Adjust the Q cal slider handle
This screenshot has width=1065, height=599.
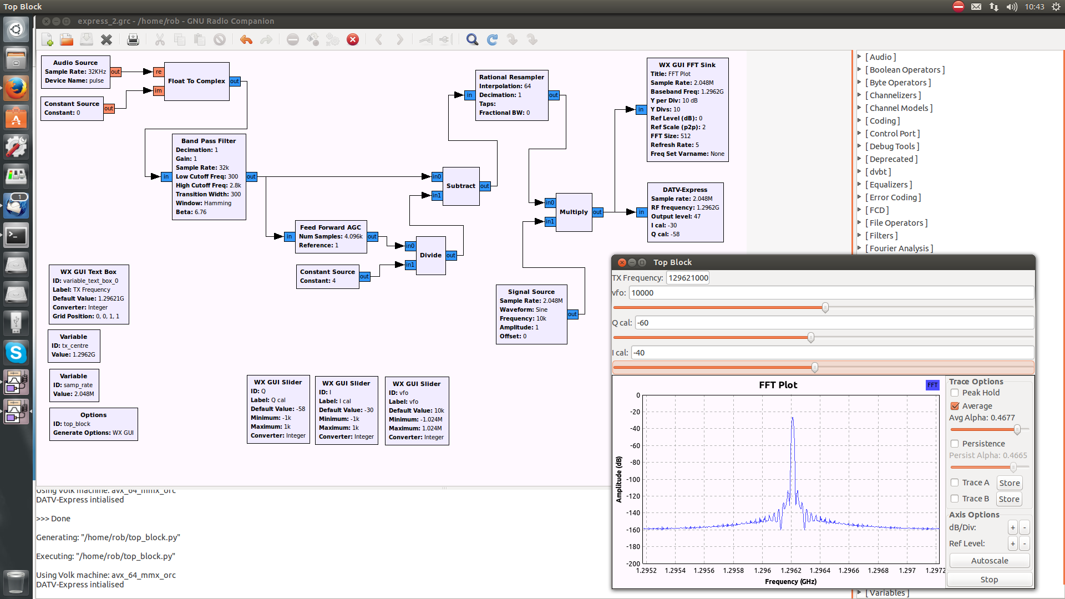[x=811, y=337]
